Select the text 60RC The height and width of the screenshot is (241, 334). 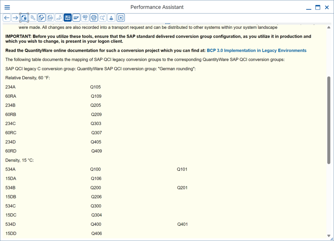(x=11, y=133)
